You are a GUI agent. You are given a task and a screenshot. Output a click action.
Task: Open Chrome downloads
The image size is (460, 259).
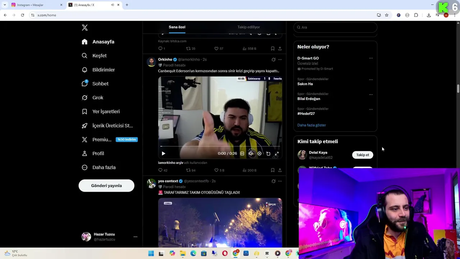[x=429, y=15]
